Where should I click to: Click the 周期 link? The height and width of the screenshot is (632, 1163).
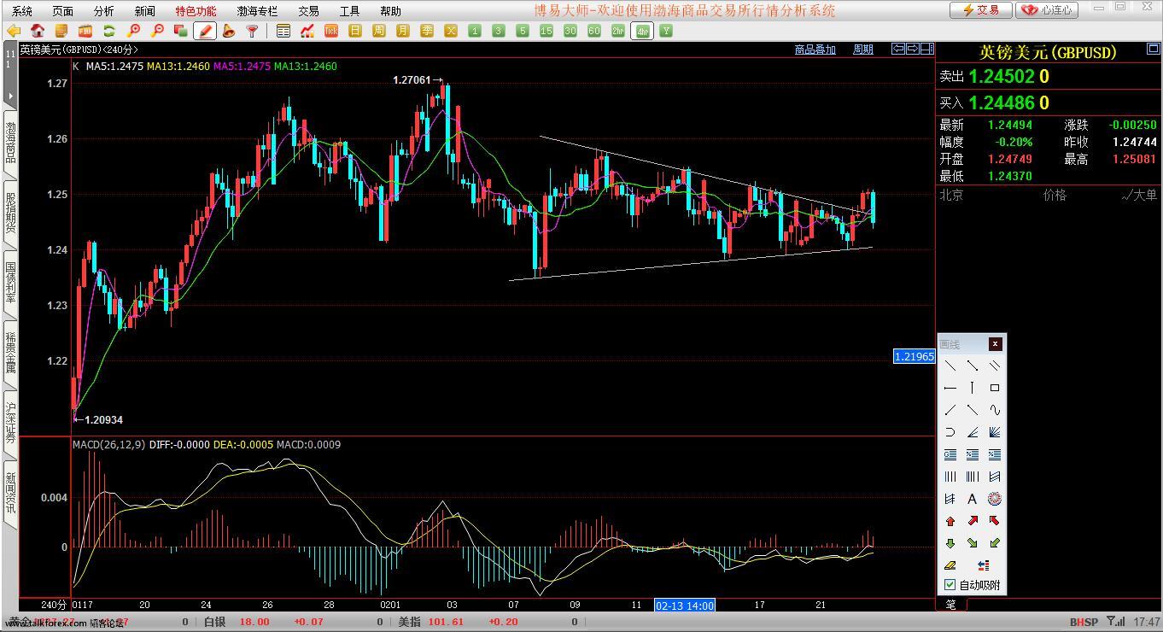(863, 50)
